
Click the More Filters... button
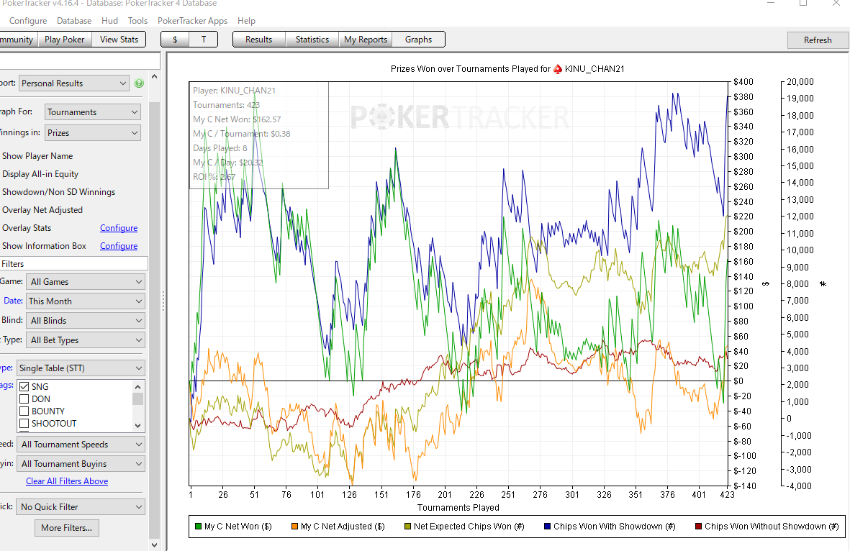click(67, 528)
